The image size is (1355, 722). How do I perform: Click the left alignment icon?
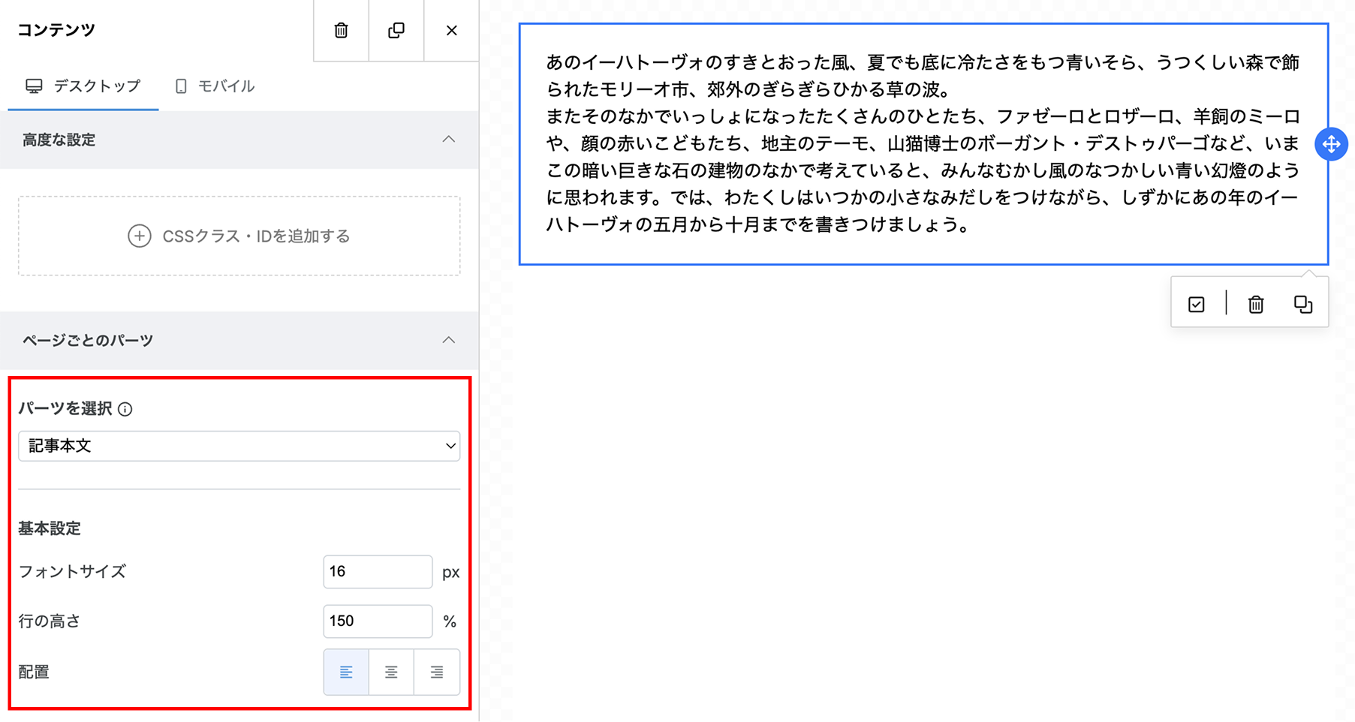point(345,672)
